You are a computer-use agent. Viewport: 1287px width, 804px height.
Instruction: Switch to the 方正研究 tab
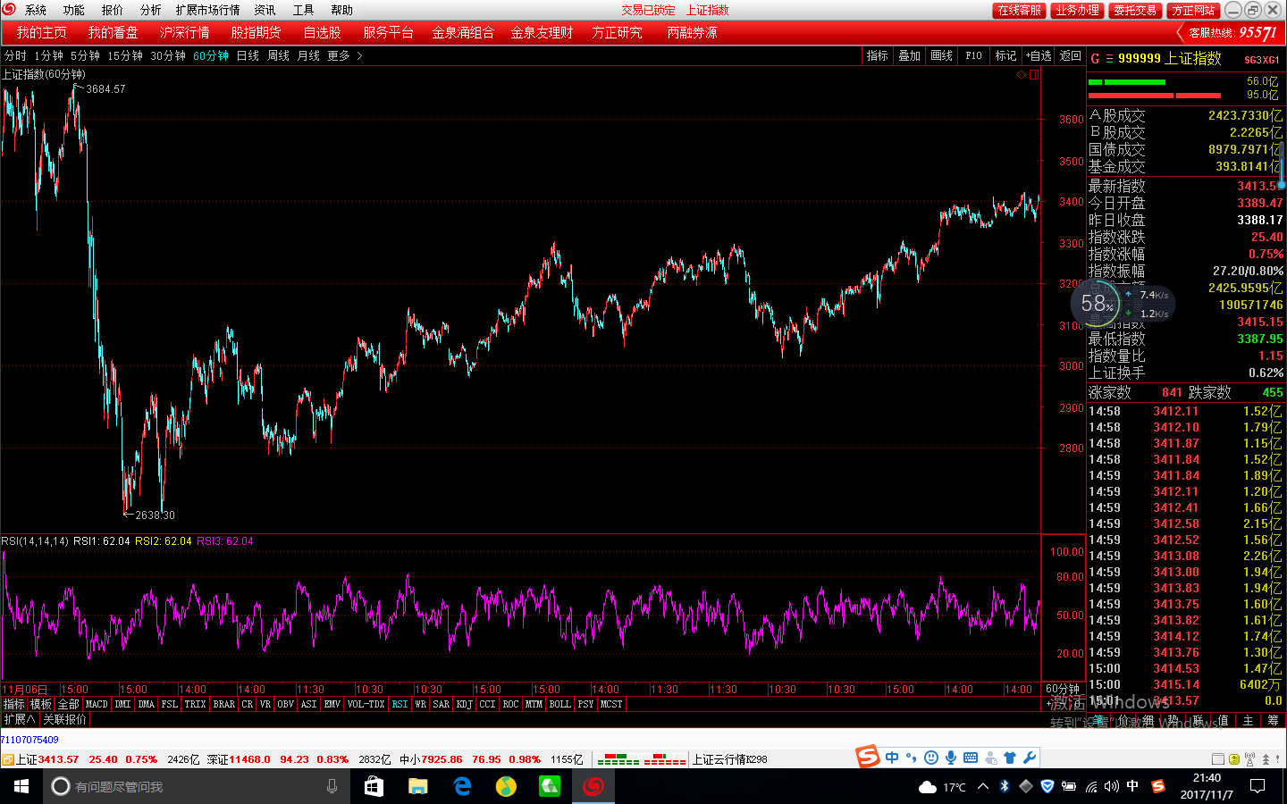coord(617,32)
